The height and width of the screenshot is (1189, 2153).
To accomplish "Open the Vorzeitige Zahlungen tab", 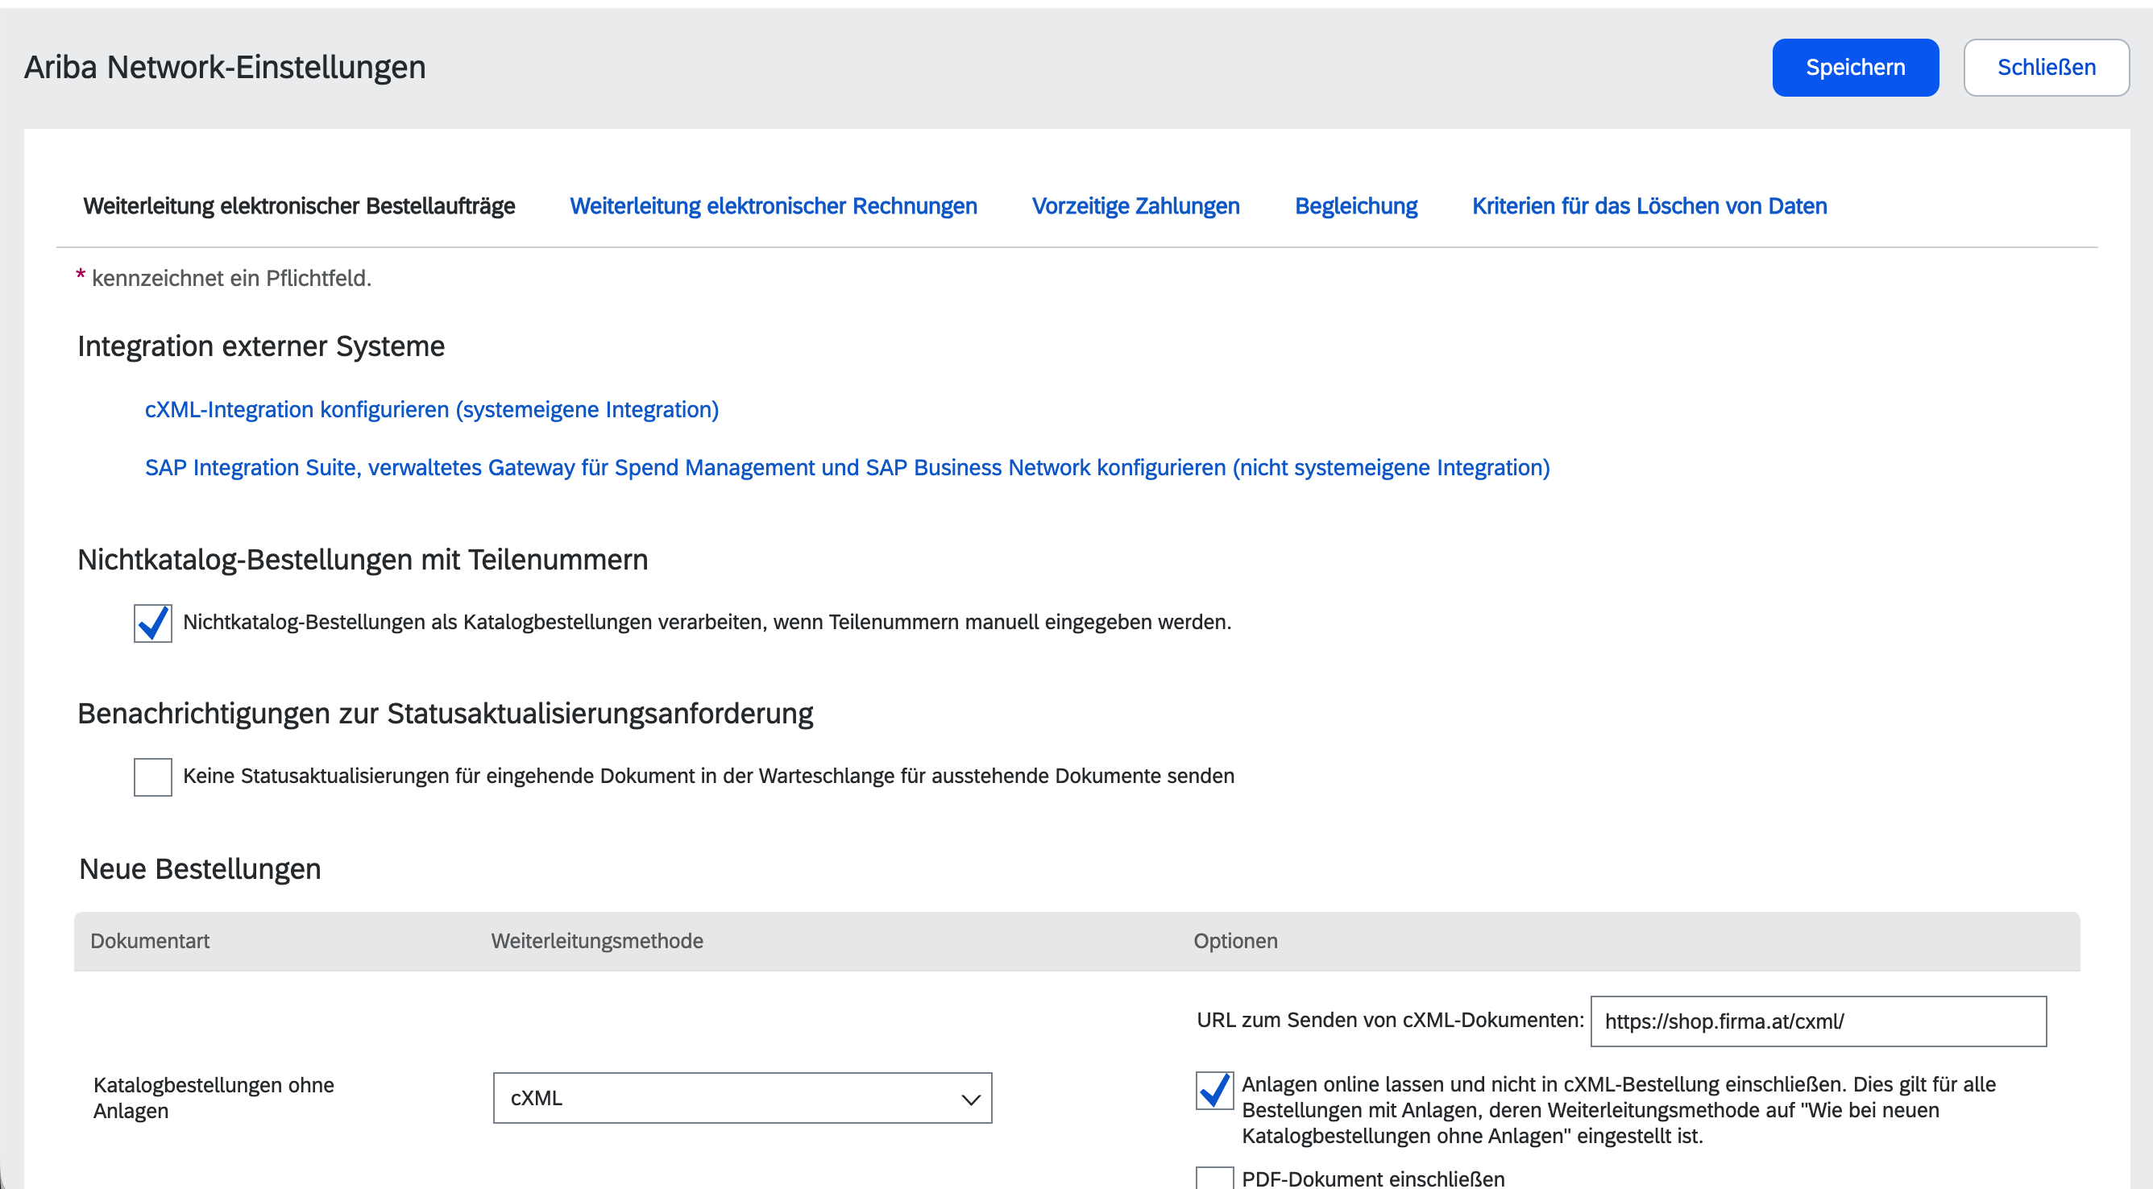I will point(1136,206).
